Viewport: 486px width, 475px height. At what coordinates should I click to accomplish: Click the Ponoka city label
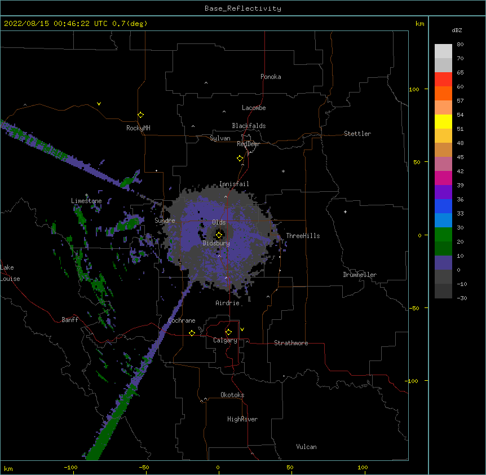point(271,77)
